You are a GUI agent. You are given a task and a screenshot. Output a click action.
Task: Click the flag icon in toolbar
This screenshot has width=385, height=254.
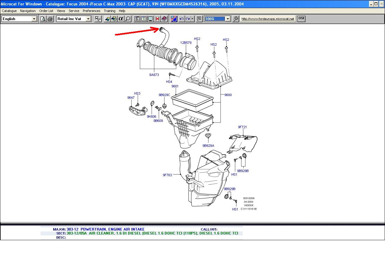174,19
